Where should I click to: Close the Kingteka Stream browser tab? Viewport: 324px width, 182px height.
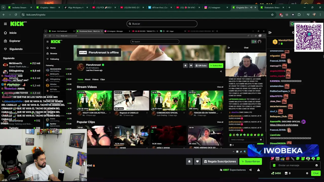click(x=255, y=8)
